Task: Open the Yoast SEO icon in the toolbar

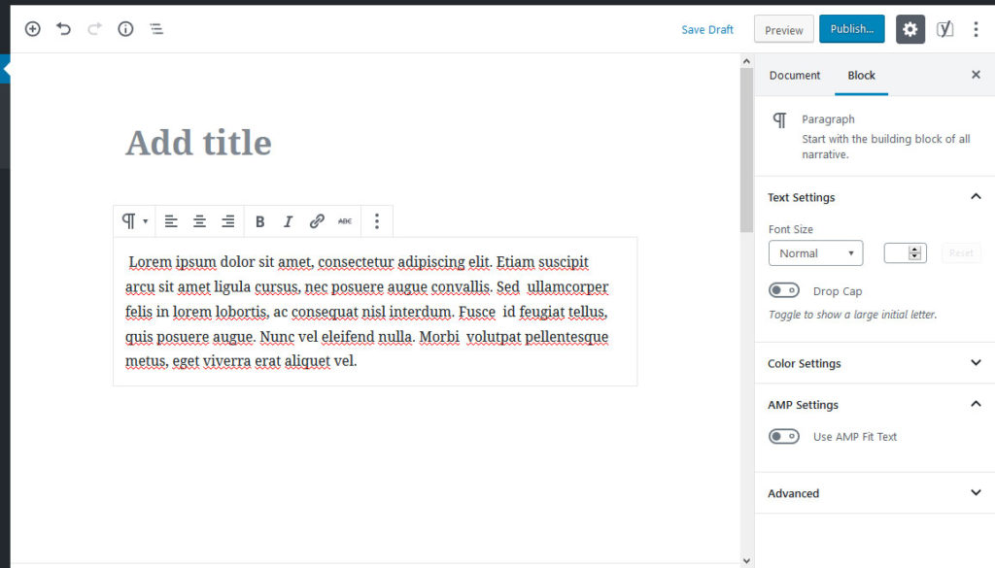Action: pyautogui.click(x=944, y=28)
